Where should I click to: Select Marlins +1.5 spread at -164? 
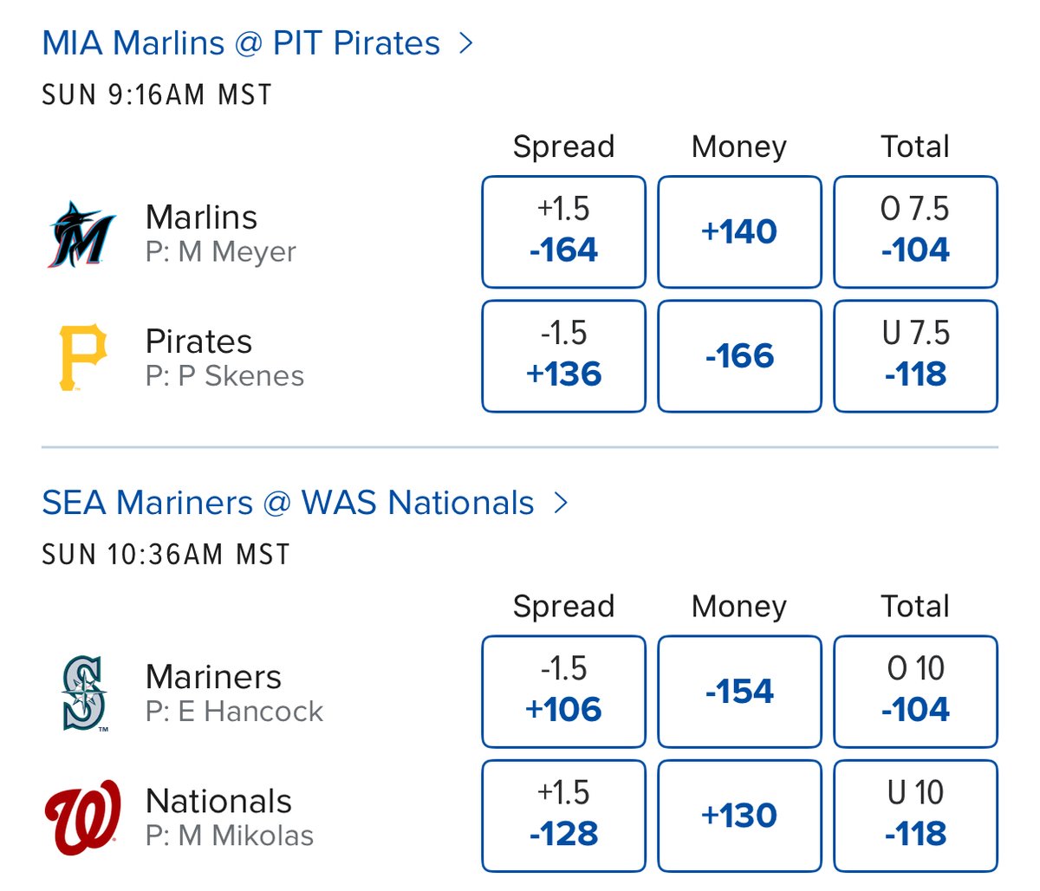tap(563, 231)
